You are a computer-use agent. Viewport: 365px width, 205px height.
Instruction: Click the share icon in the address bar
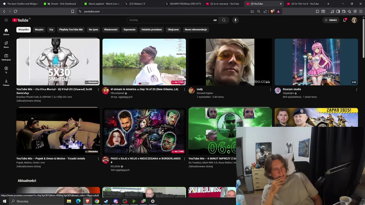265,11
